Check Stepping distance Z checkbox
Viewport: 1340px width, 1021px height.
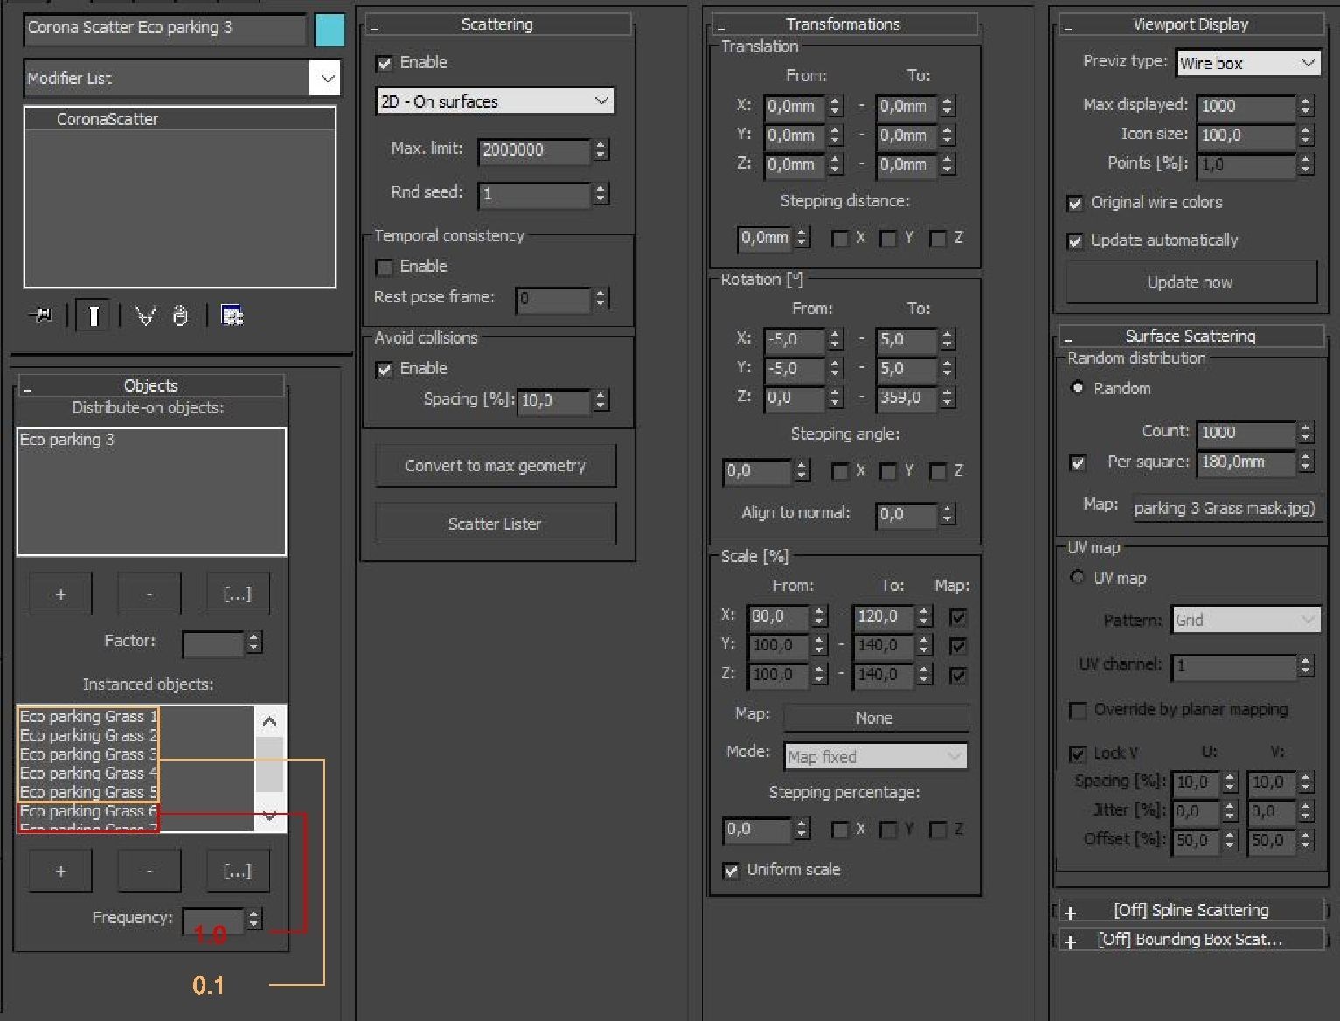938,239
